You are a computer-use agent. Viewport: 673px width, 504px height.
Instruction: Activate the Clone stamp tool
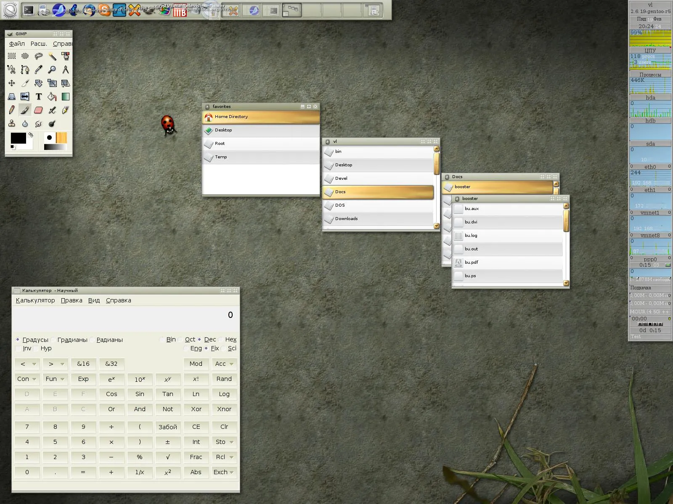pos(12,123)
